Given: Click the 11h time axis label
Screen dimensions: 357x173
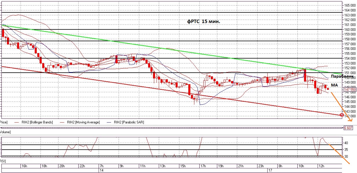Looking at the screenshot, I should (x=142, y=166).
